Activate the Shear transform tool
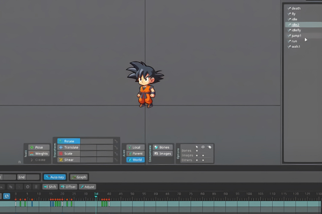Screen dimensions: 322x214 coord(69,160)
